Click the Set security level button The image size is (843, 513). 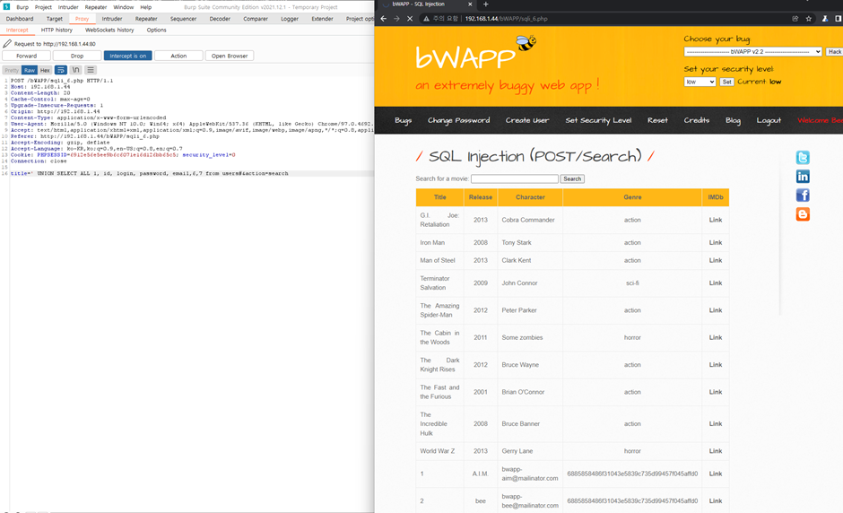click(727, 82)
